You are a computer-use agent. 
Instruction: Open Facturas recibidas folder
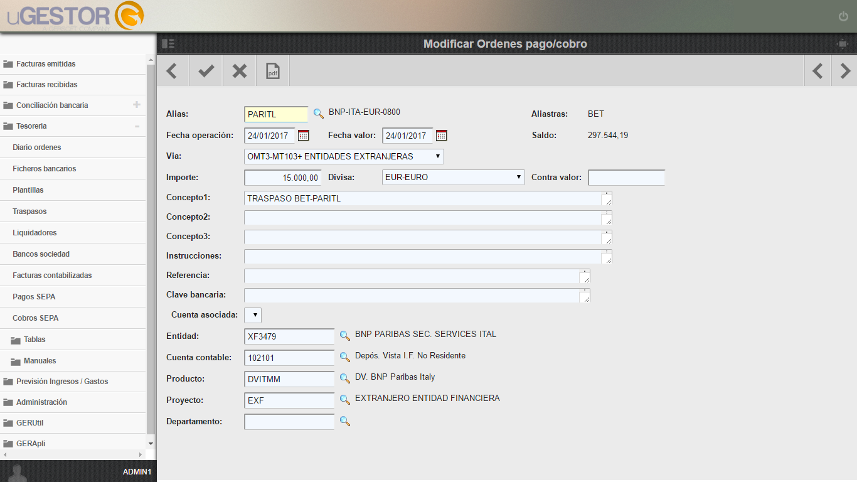click(x=73, y=85)
